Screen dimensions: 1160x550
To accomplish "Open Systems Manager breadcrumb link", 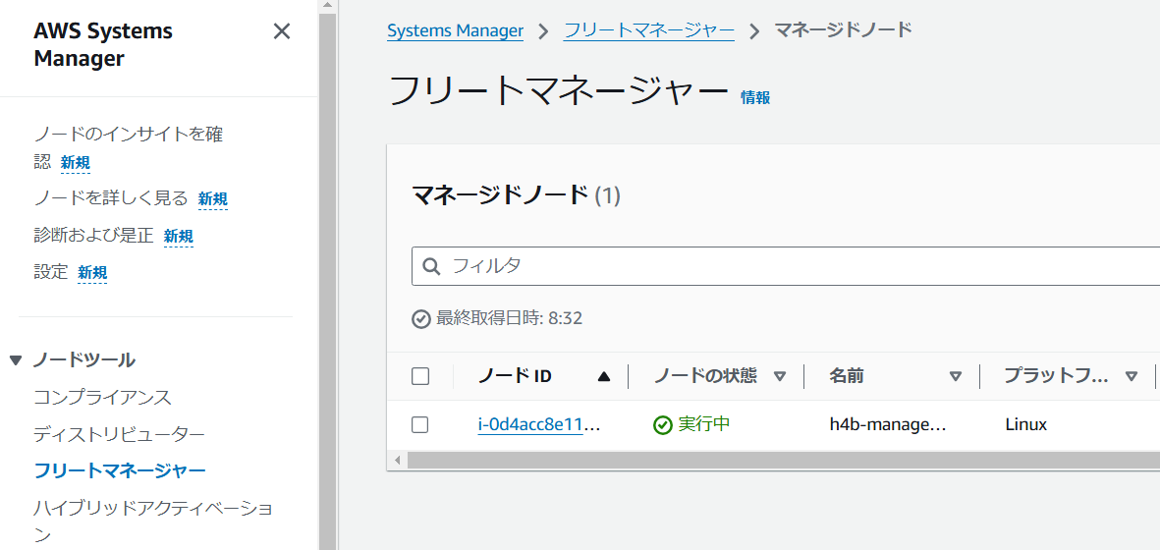I will click(x=455, y=30).
